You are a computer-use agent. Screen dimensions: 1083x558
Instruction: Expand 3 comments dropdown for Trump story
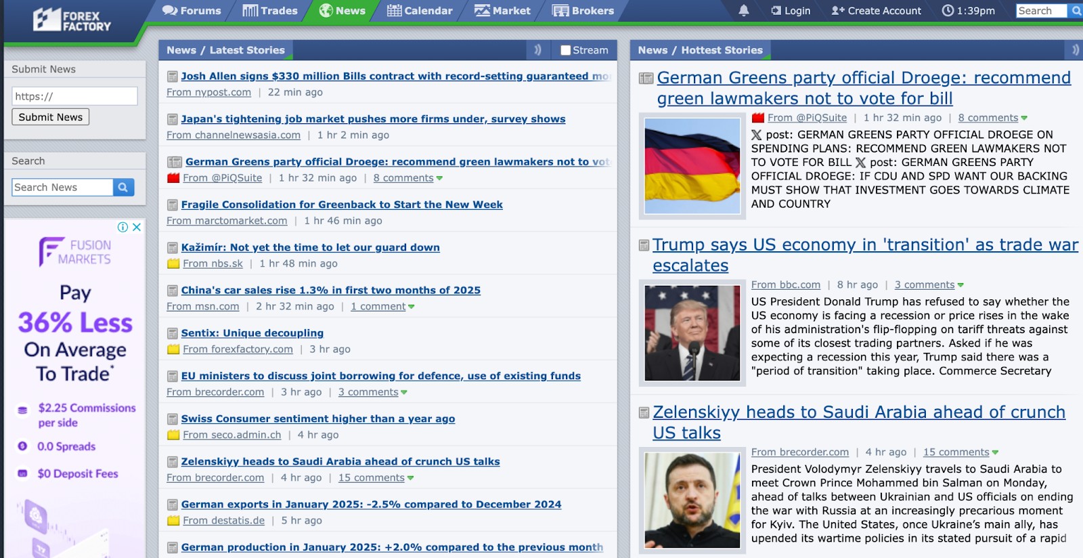pos(960,286)
